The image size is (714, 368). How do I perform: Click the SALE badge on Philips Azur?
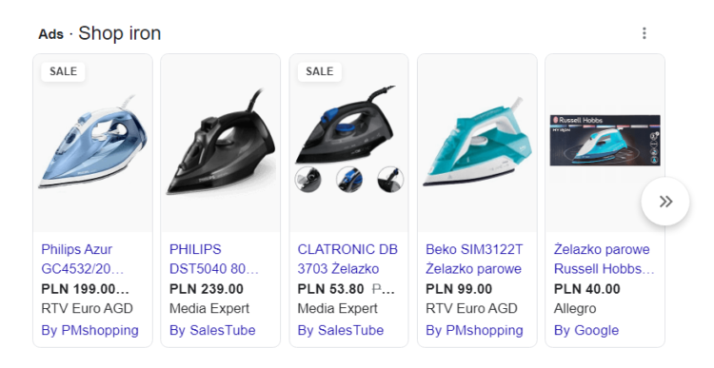pos(63,71)
